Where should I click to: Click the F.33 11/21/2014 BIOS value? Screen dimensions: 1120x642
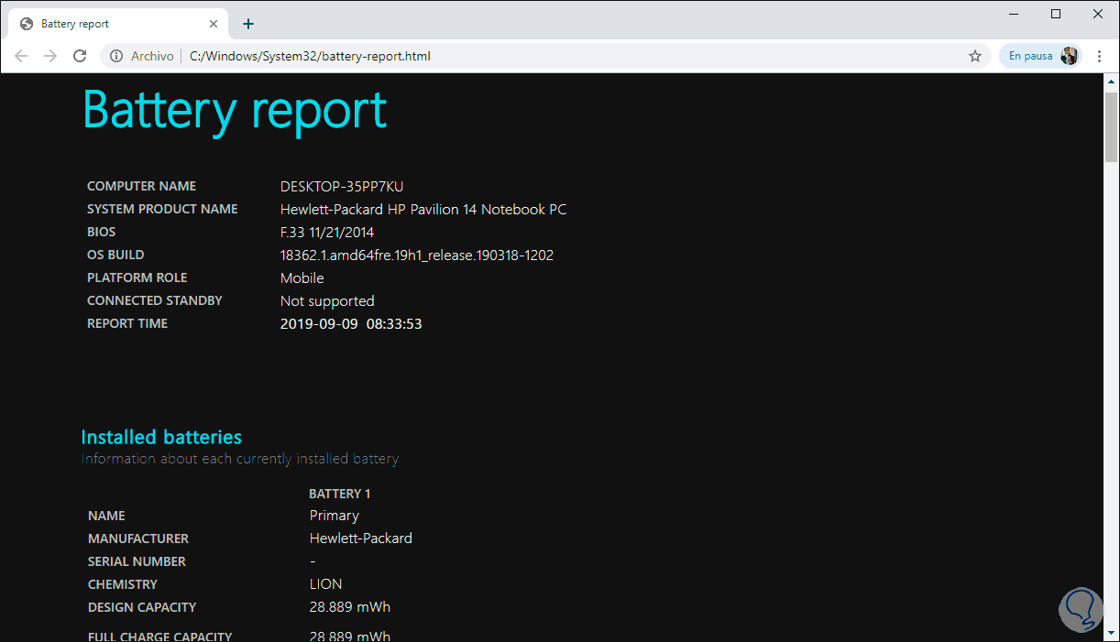point(327,233)
